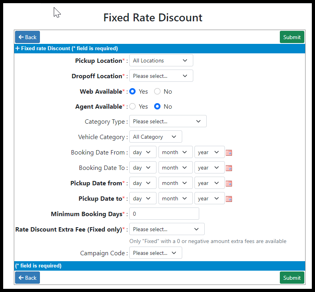Open the Rate Discount Extra Fee dropdown
The image size is (315, 292).
(167, 229)
